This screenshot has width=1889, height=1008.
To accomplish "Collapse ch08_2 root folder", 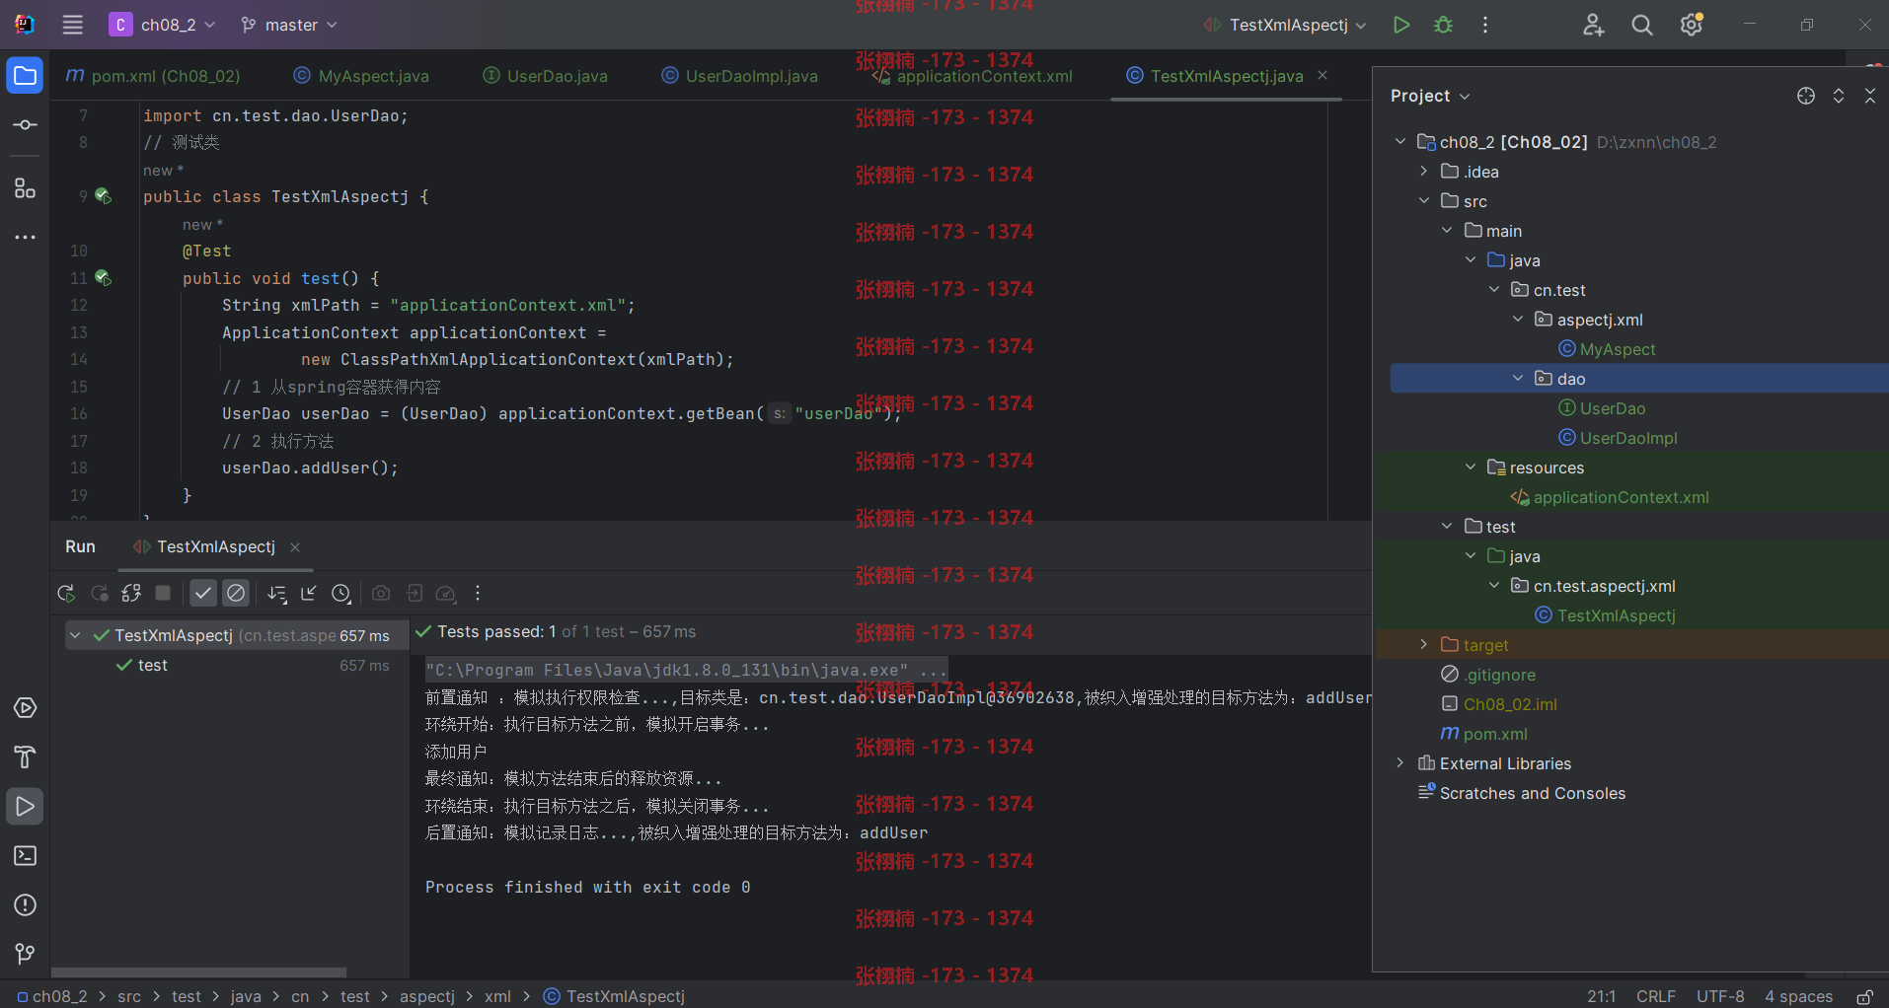I will coord(1400,141).
